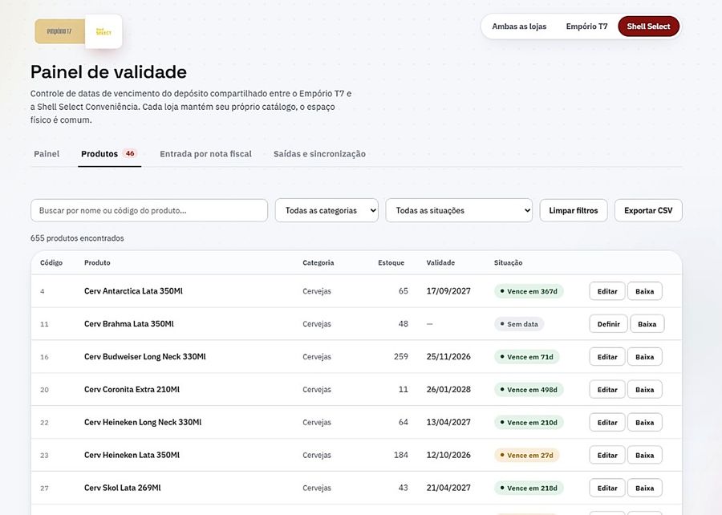Screen dimensions: 722x515
Task: Select product name 'Cerv Brahma Lata 350Ml'
Action: point(129,323)
